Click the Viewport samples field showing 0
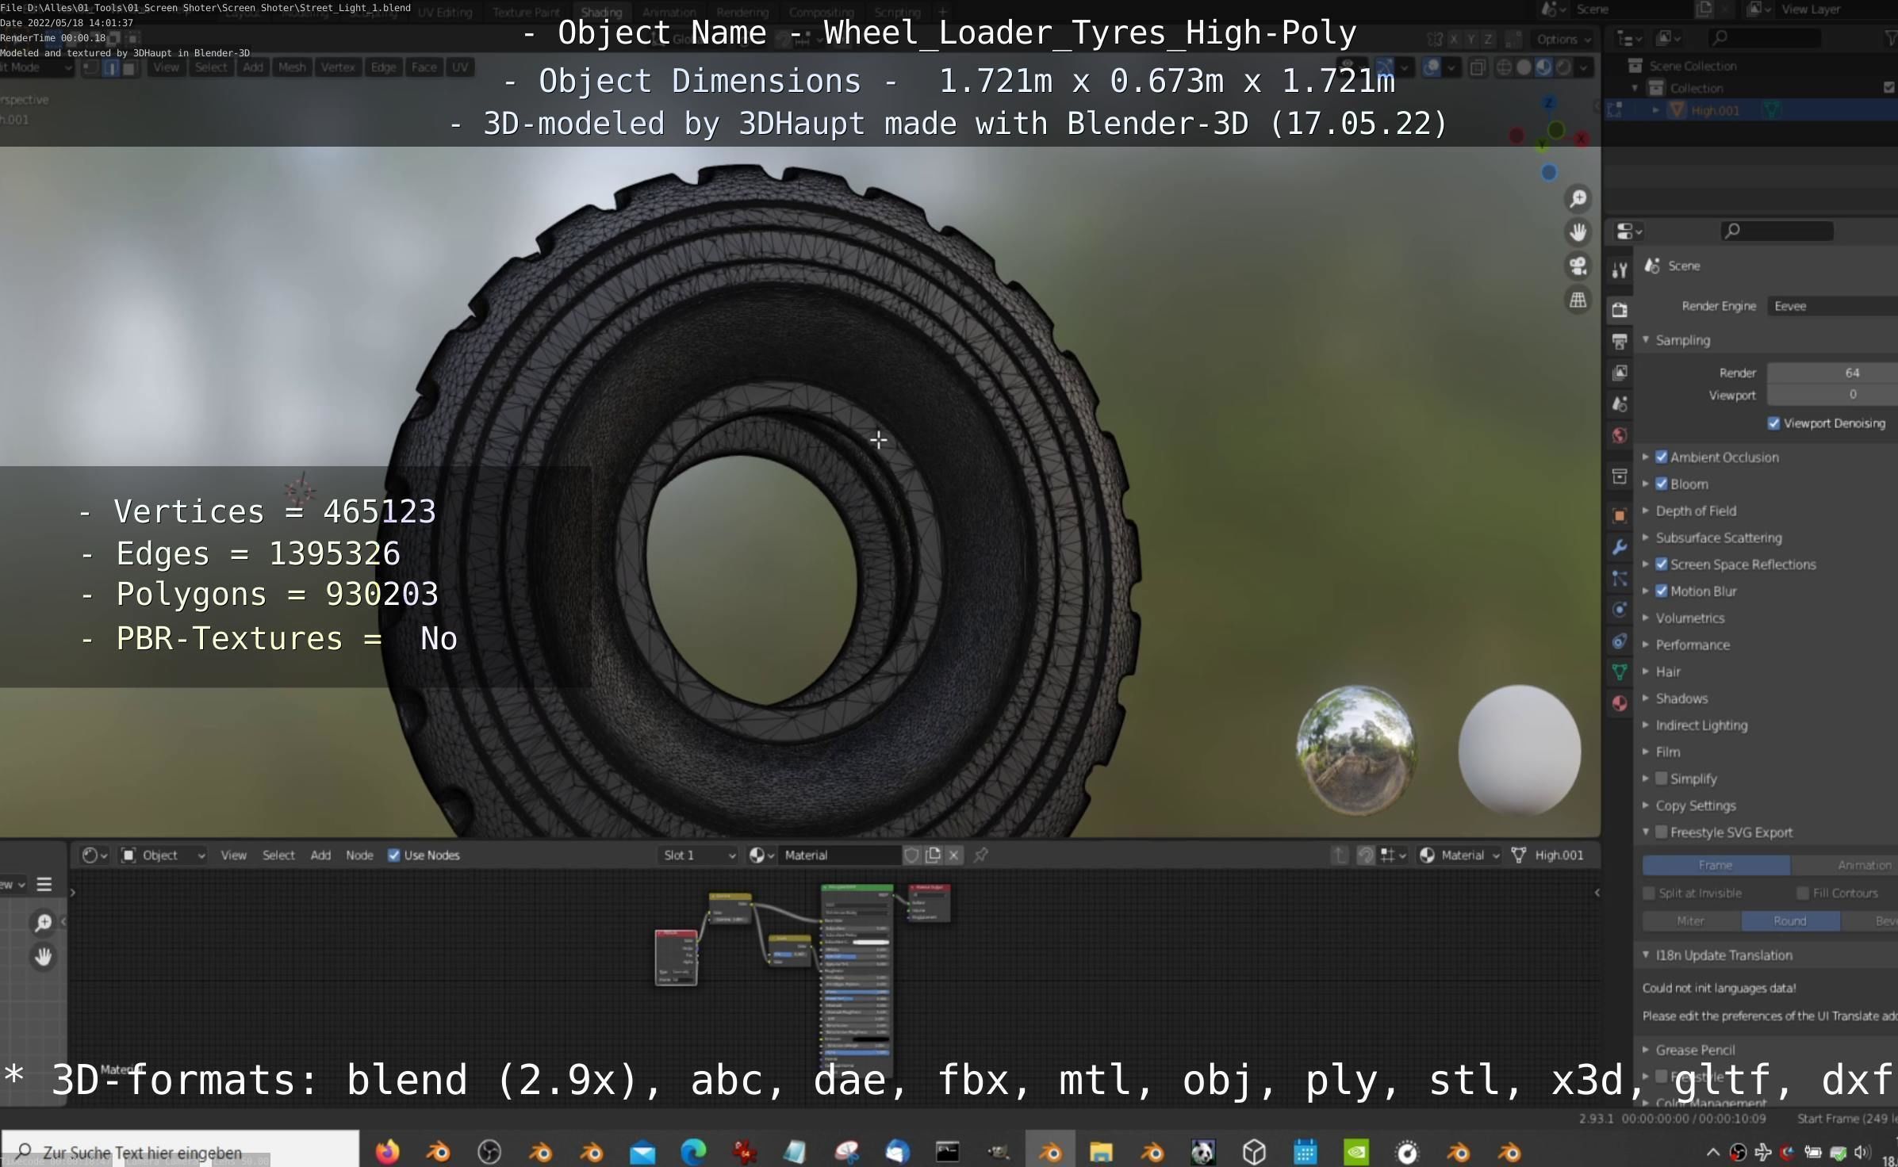Viewport: 1898px width, 1167px height. pyautogui.click(x=1832, y=394)
